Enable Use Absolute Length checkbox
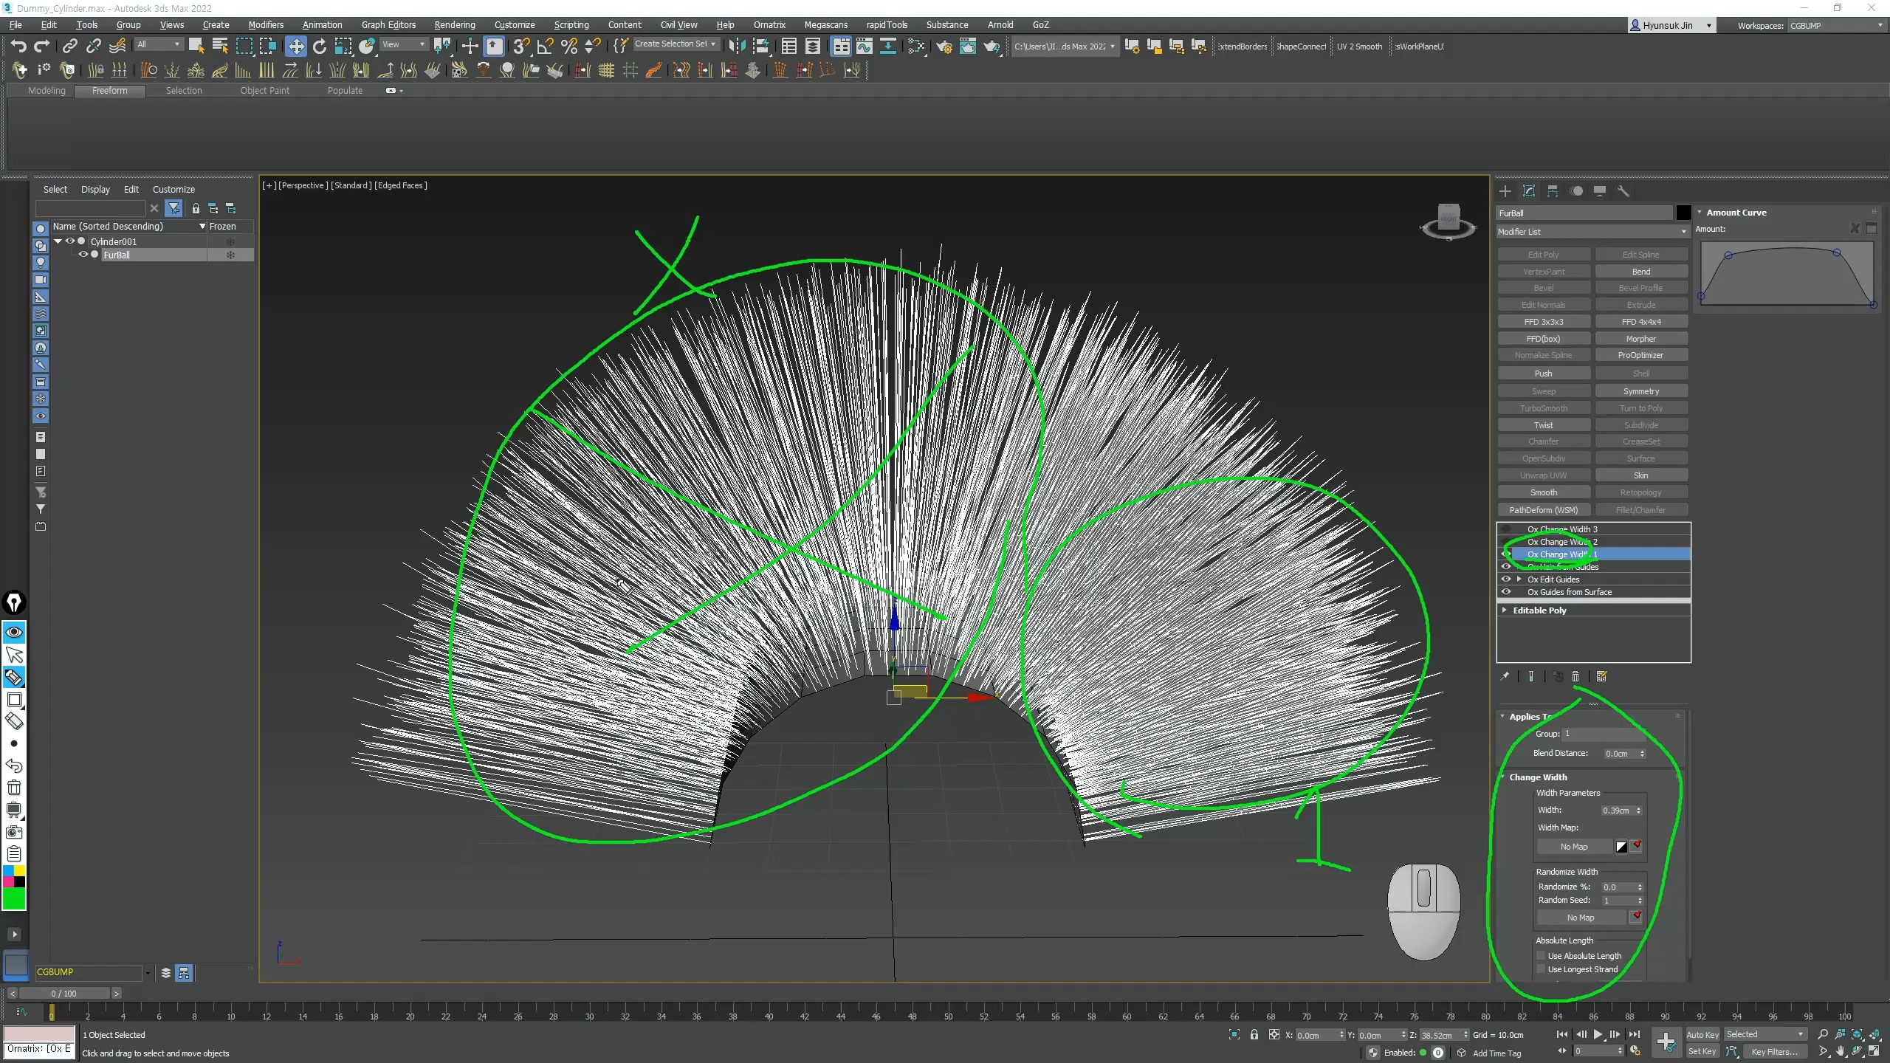This screenshot has height=1063, width=1890. point(1541,955)
